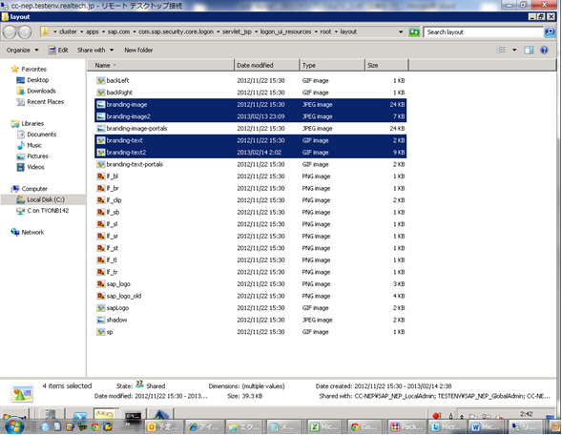Select Favorites in navigation pane
The height and width of the screenshot is (435, 562).
pyautogui.click(x=34, y=69)
